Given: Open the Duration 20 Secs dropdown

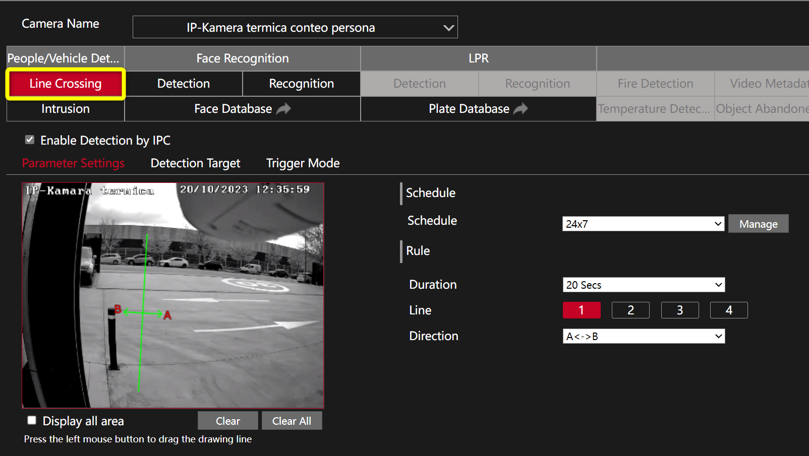Looking at the screenshot, I should pos(643,285).
